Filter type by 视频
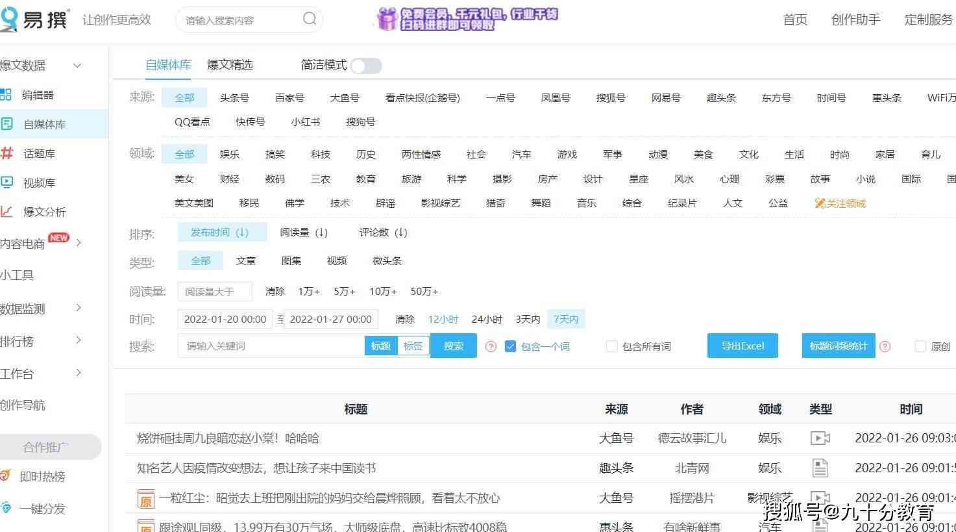Viewport: 956px width, 532px height. [337, 260]
